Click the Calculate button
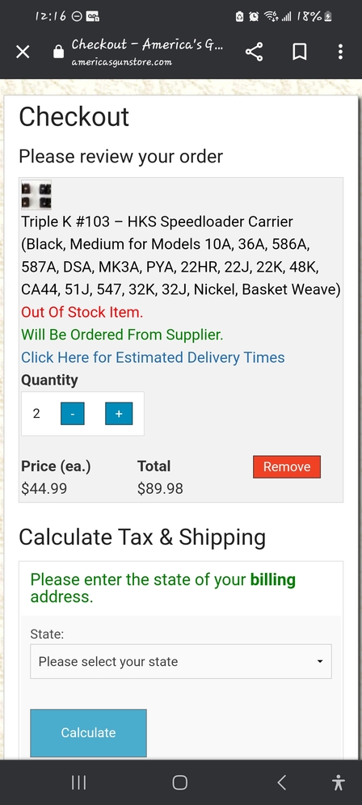Image resolution: width=362 pixels, height=805 pixels. (x=88, y=732)
